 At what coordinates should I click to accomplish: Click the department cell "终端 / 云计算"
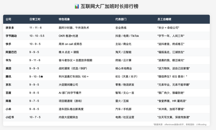point(123,60)
